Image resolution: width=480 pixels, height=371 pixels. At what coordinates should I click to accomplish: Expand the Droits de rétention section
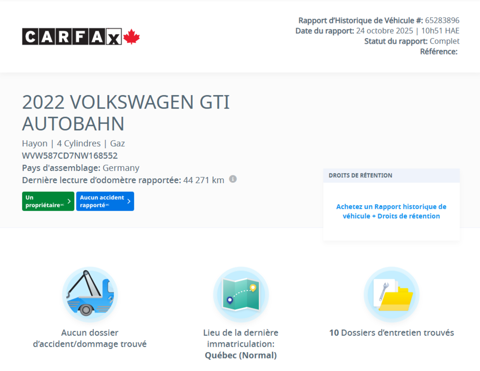point(391,175)
